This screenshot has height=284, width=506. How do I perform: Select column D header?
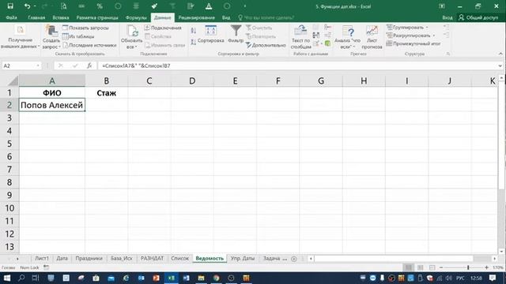(x=192, y=80)
